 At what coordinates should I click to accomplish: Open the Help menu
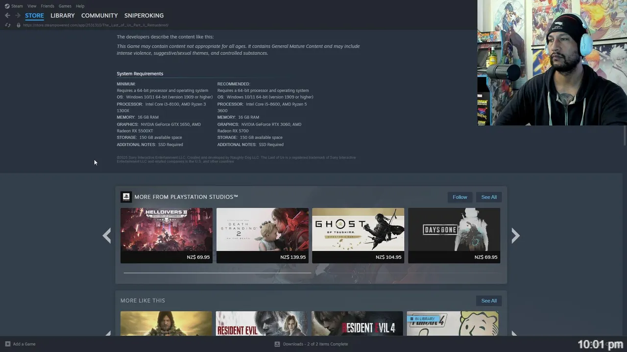click(x=80, y=6)
